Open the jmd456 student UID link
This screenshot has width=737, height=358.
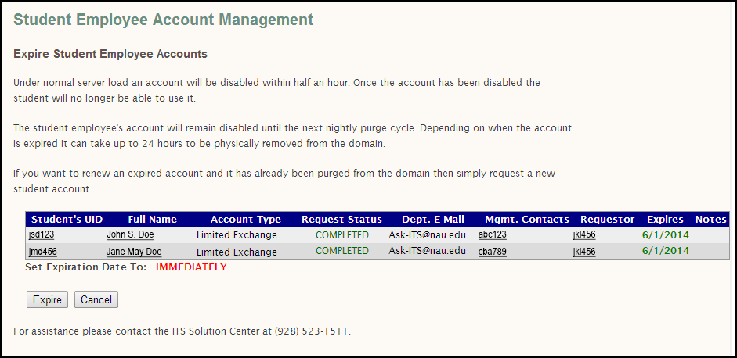42,252
